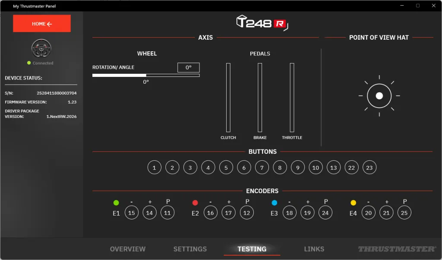Minimize the My Thrustmaster Panel window

[402, 6]
